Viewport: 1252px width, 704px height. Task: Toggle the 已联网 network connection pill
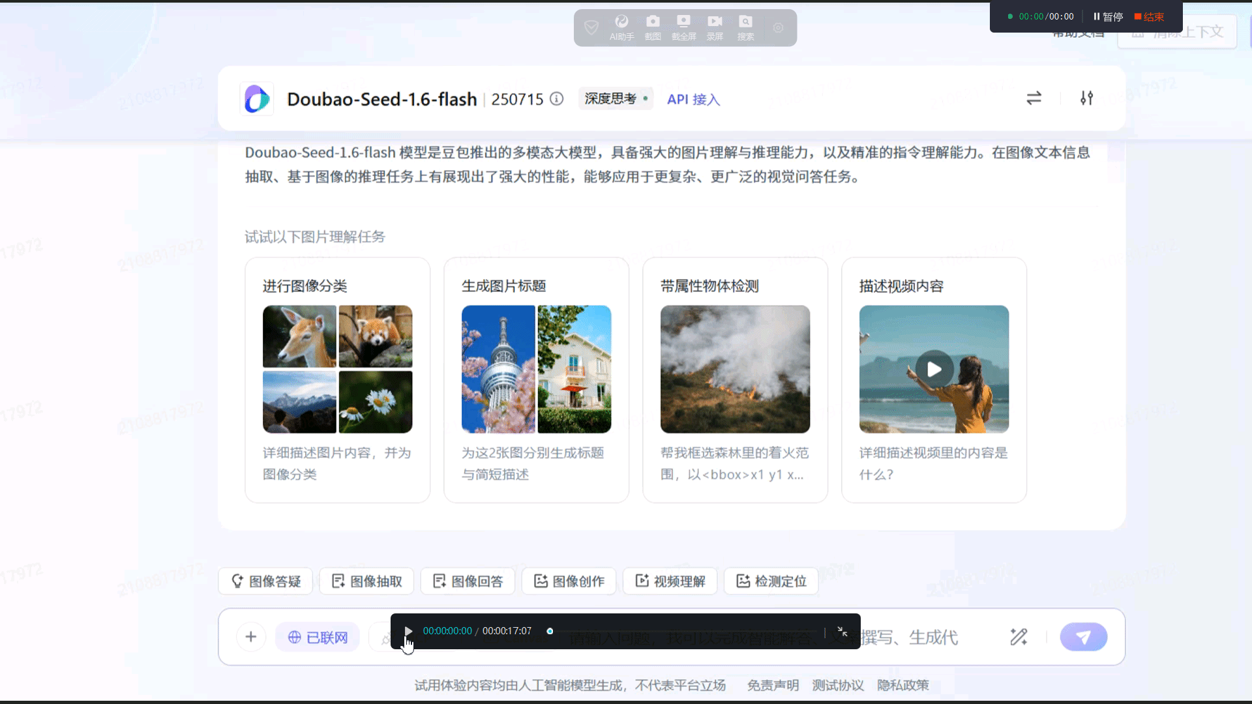pyautogui.click(x=318, y=637)
